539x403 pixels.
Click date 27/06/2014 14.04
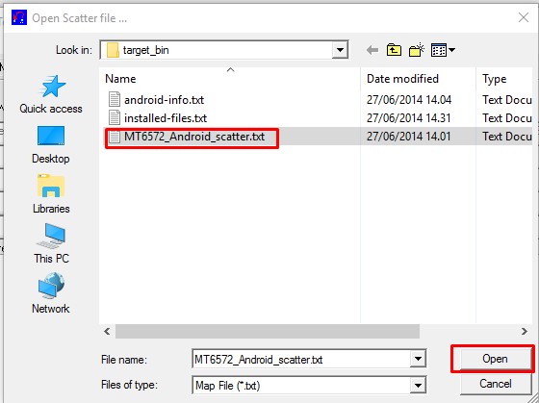409,100
